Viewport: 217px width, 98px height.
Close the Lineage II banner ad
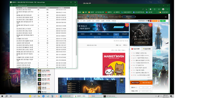pos(166,17)
